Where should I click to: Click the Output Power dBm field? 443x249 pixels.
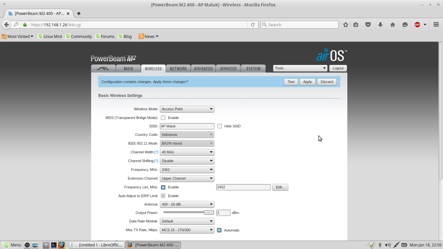223,213
